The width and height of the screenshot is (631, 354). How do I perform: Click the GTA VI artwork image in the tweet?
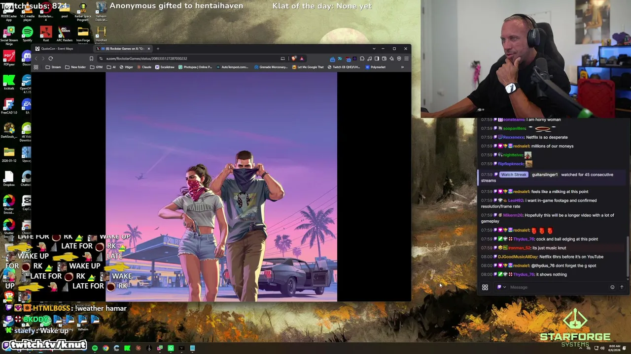click(221, 187)
